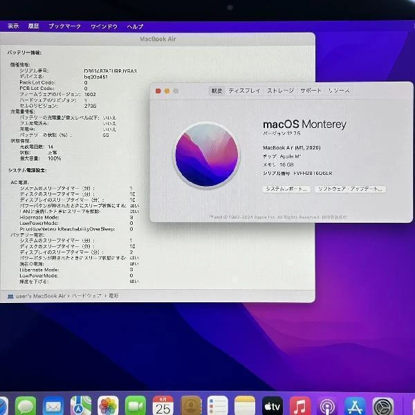Open Calendar showing 25 in the Dock
Screen dimensions: 415x415
point(163,406)
